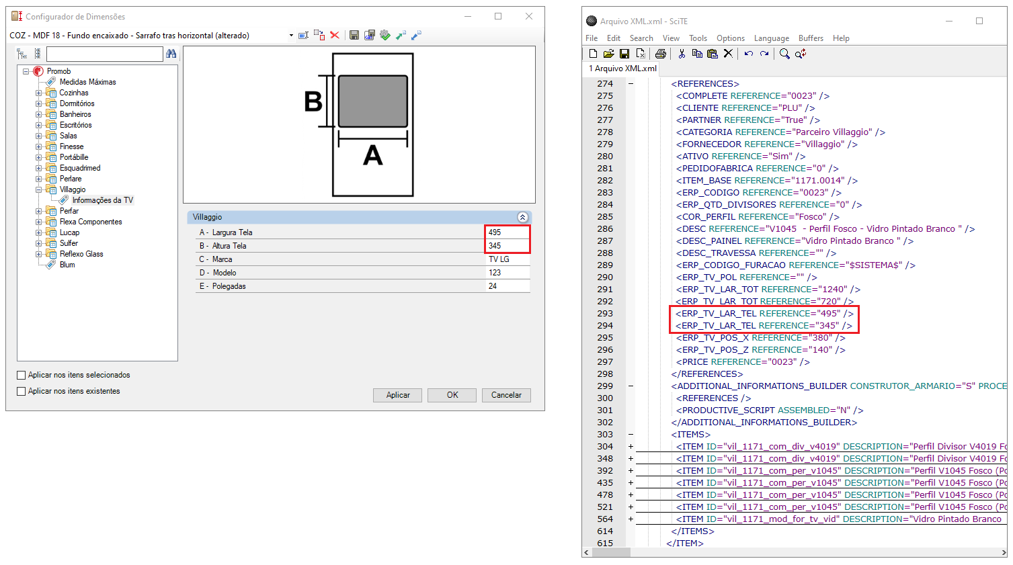Expand the Perfar tree node
This screenshot has height=565, width=1013.
click(x=38, y=211)
